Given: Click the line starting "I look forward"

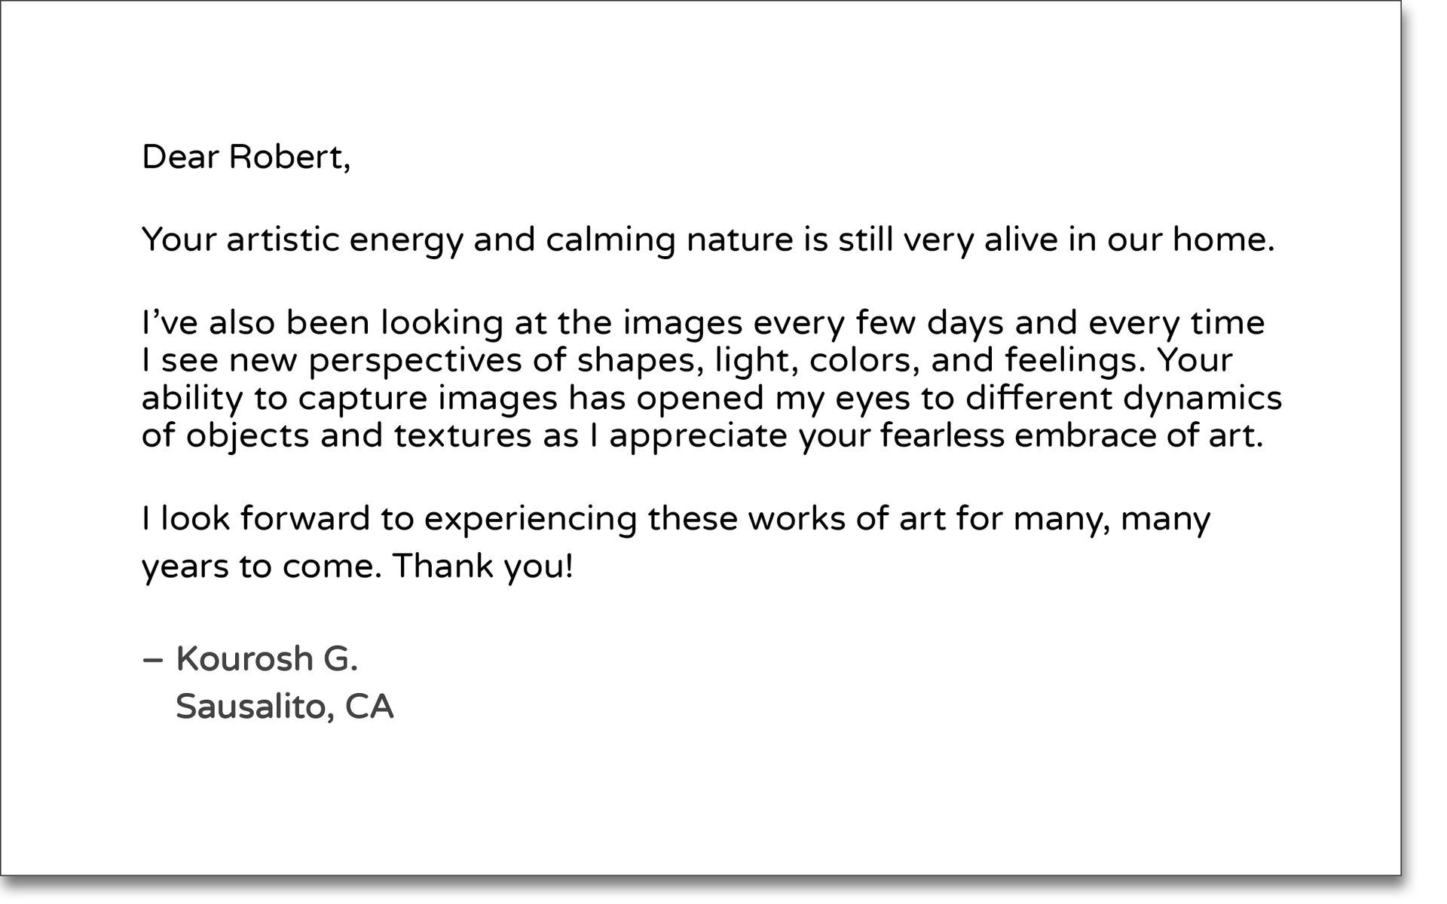Looking at the screenshot, I should pos(675,519).
